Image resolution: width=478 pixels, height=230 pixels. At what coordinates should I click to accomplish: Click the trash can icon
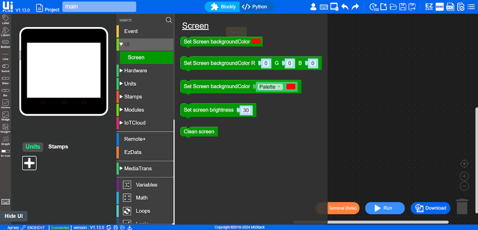(x=462, y=206)
